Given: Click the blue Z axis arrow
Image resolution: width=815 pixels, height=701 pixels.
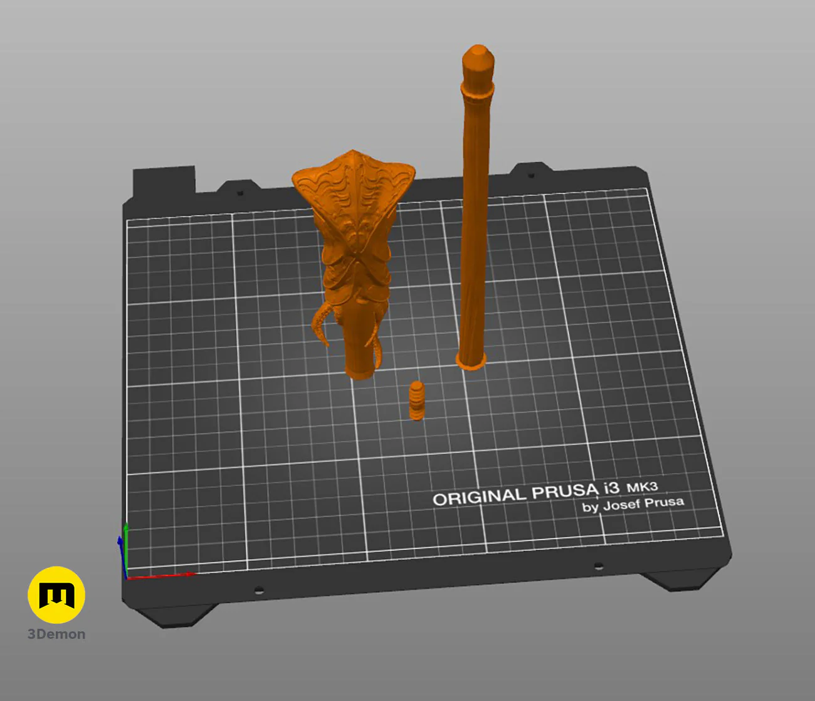Looking at the screenshot, I should point(121,556).
